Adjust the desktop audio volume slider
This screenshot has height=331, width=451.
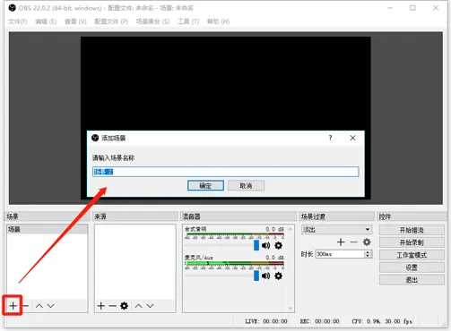pos(256,245)
